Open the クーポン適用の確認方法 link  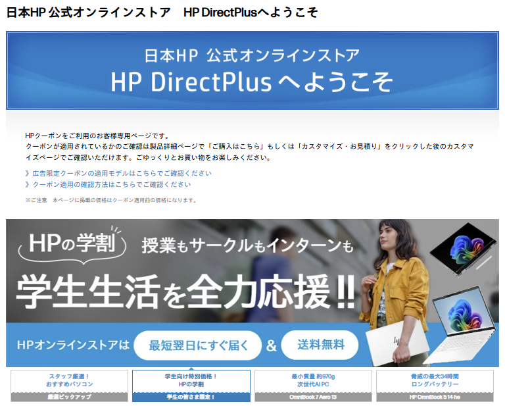click(x=112, y=185)
